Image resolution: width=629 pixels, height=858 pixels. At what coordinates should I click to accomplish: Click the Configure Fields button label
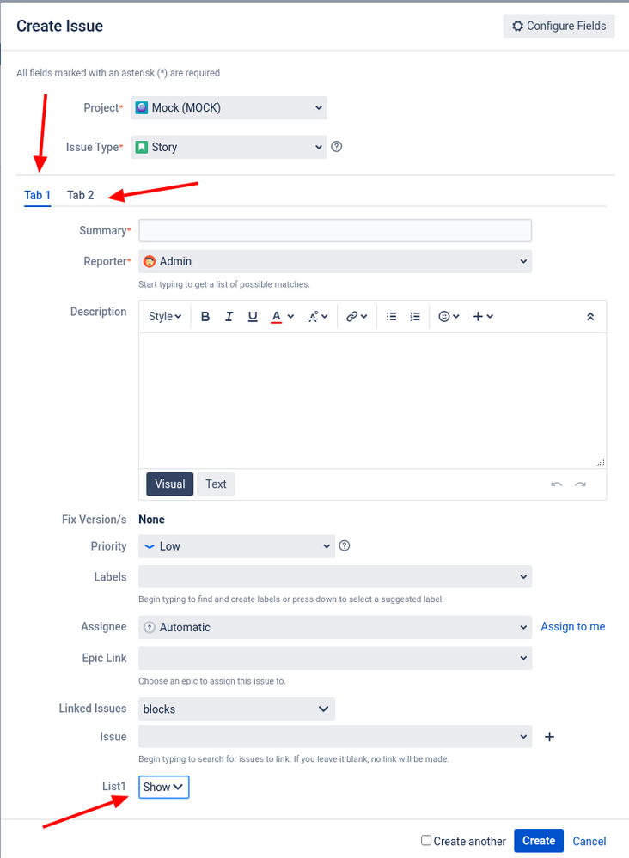coord(566,27)
